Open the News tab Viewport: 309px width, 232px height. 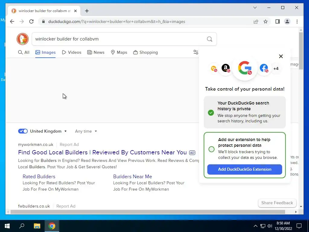coord(96,52)
